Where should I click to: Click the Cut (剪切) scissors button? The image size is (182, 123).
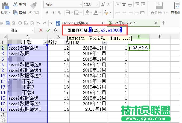tap(19, 5)
